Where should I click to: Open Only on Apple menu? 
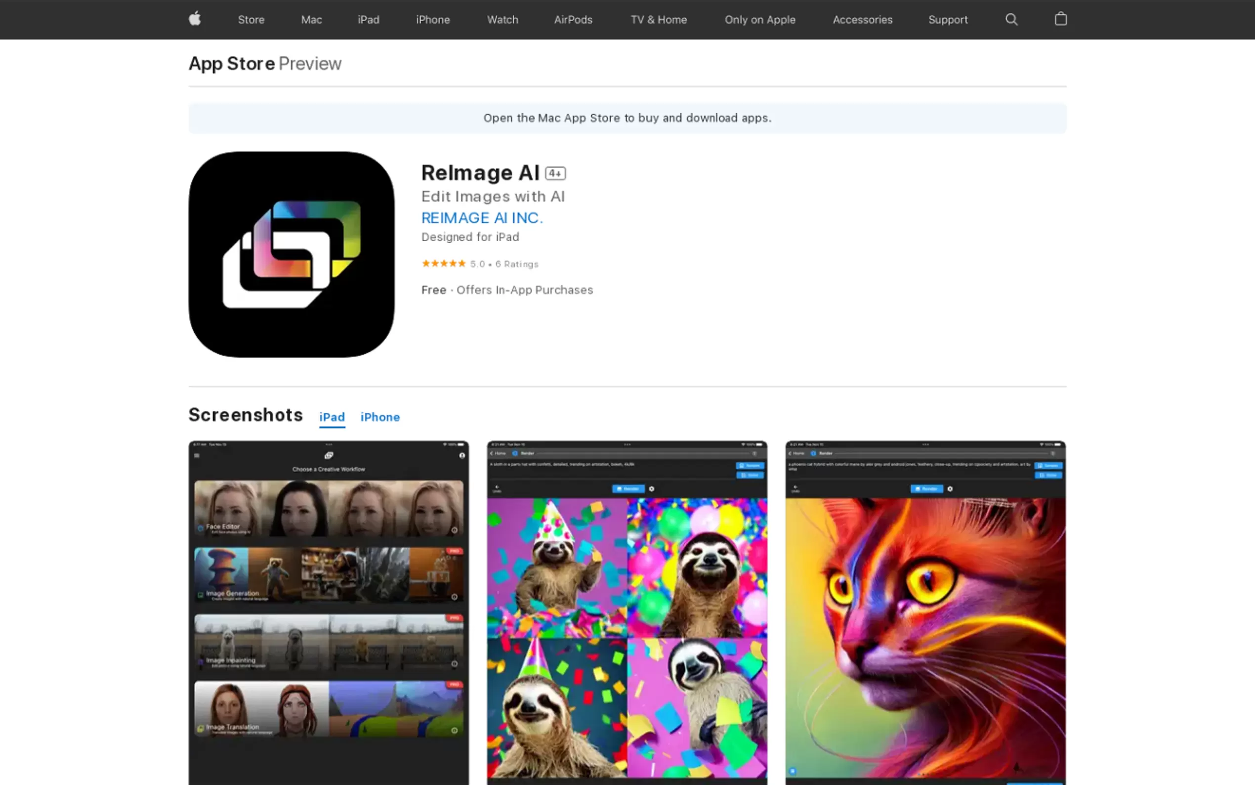point(759,20)
